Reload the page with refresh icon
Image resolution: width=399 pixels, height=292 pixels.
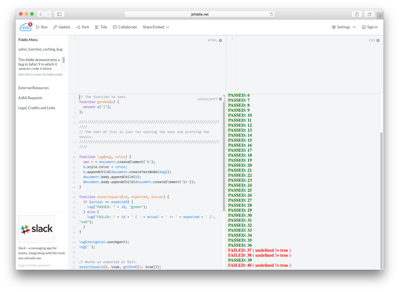tap(271, 14)
